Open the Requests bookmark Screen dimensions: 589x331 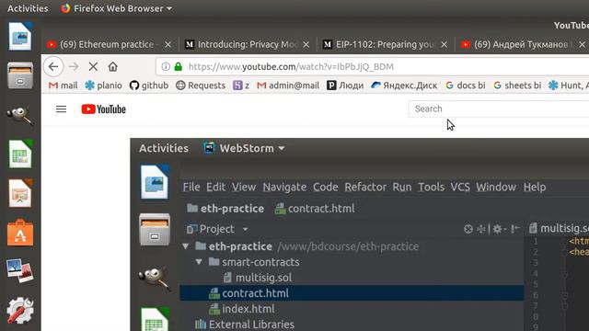(x=201, y=86)
